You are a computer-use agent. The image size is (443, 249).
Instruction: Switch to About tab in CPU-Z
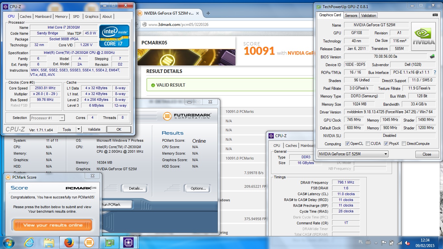pyautogui.click(x=107, y=17)
